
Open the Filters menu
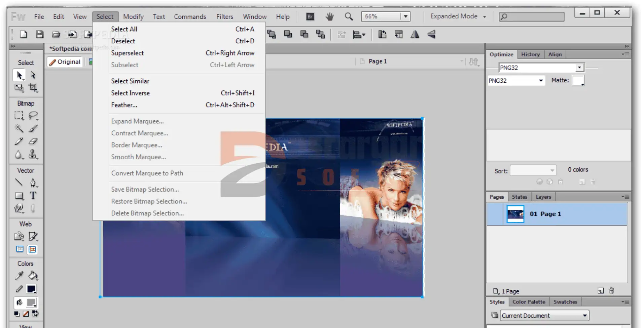[x=225, y=16]
